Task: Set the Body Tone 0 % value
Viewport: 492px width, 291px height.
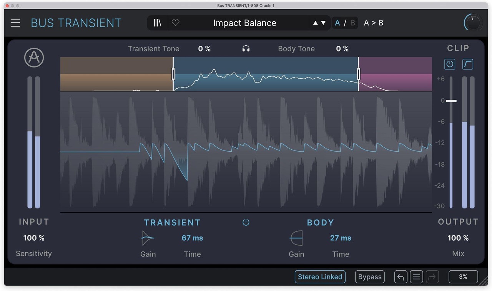Action: click(342, 49)
